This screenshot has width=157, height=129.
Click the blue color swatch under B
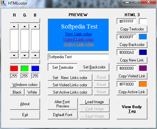tap(35, 68)
